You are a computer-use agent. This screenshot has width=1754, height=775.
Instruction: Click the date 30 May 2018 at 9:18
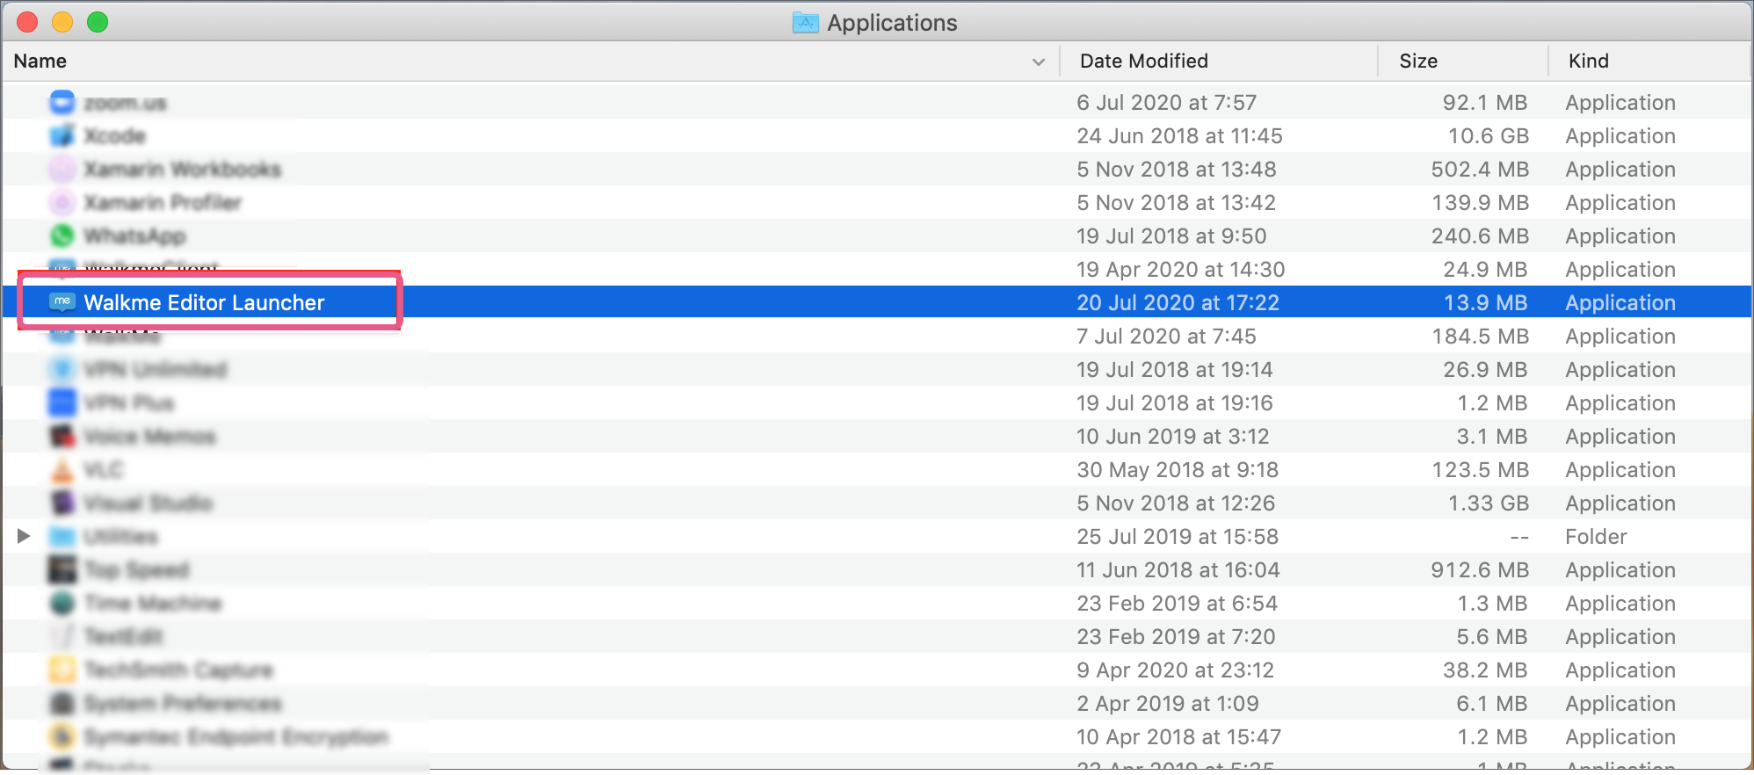[x=1178, y=470]
